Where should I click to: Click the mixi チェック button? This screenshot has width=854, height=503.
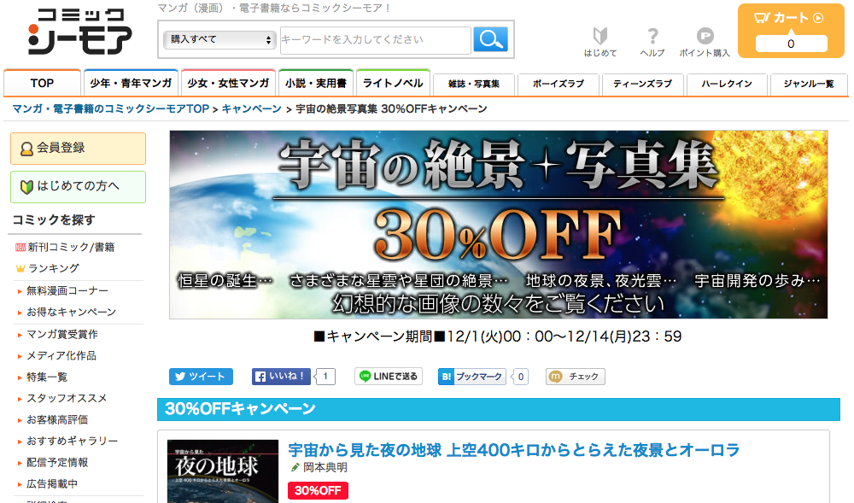point(575,376)
